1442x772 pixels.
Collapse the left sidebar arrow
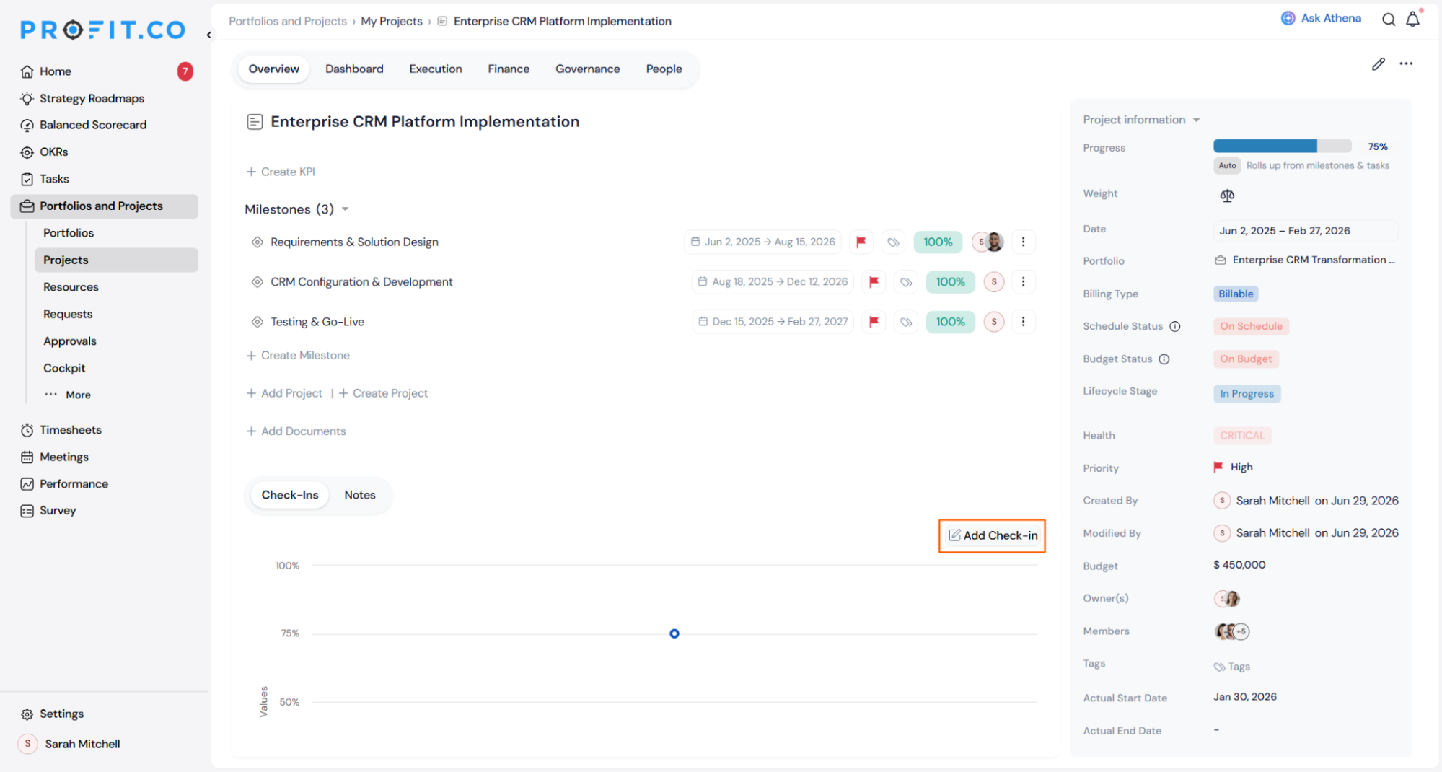click(209, 35)
